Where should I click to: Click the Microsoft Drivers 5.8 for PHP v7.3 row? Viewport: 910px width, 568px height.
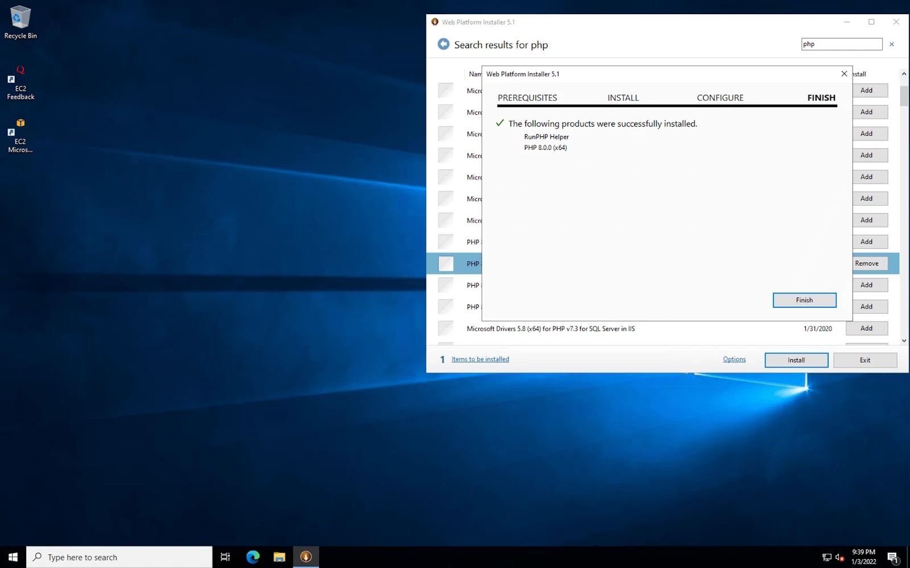[663, 329]
